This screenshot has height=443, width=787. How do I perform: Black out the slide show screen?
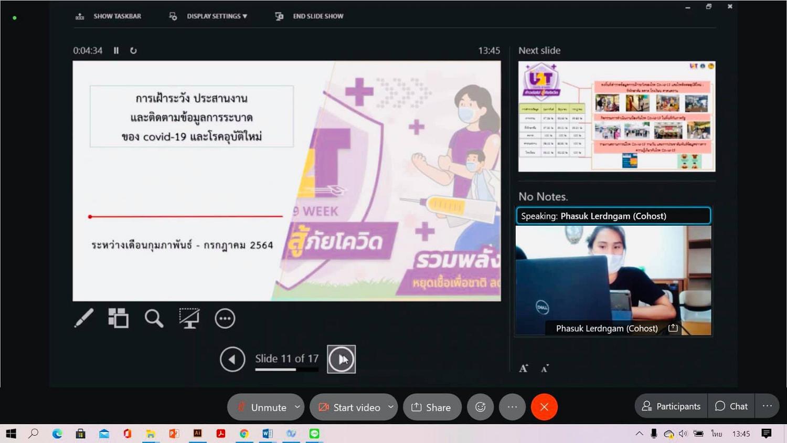coord(189,318)
